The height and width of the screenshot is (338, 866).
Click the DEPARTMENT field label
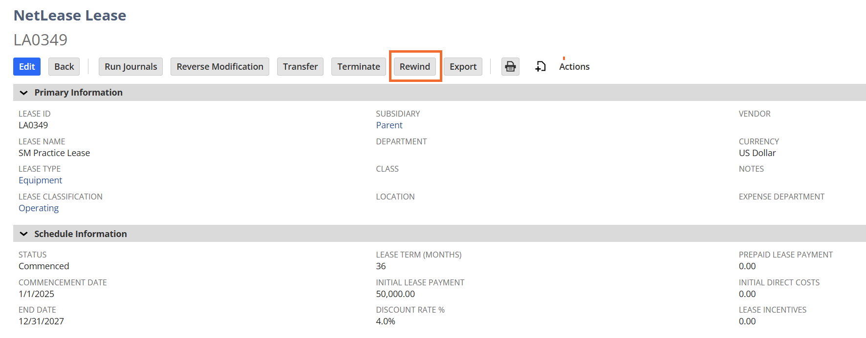click(401, 141)
